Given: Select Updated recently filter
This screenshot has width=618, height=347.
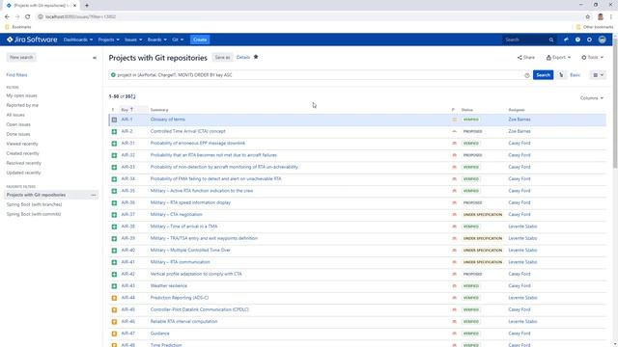Looking at the screenshot, I should pos(23,173).
